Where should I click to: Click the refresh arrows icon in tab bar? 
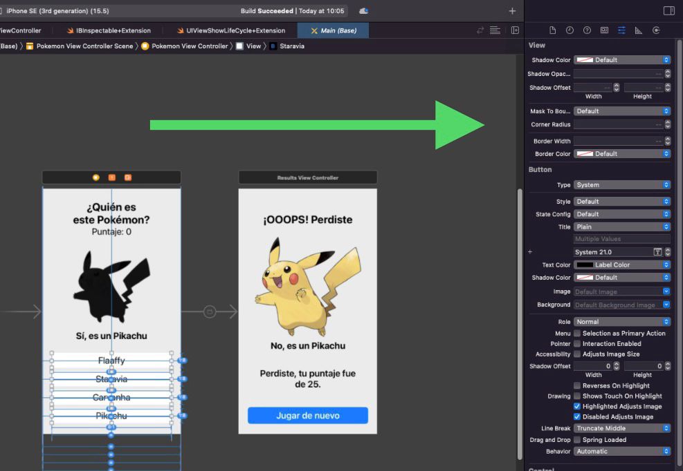tap(480, 30)
